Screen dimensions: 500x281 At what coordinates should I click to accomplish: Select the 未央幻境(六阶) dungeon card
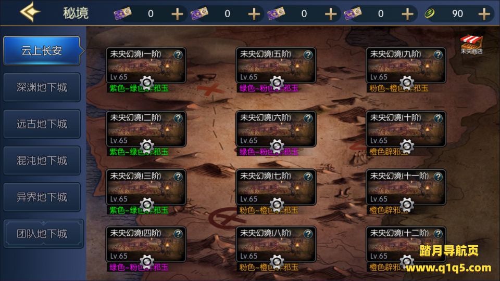[276, 129]
